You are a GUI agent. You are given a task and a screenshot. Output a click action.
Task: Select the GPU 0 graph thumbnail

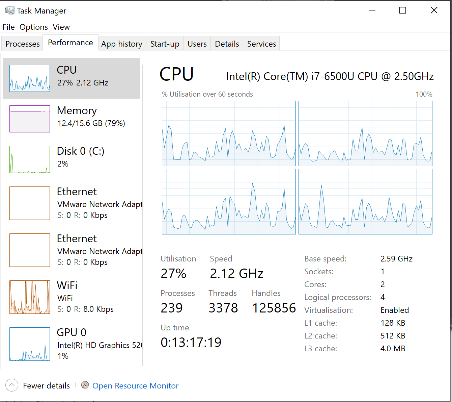click(30, 344)
